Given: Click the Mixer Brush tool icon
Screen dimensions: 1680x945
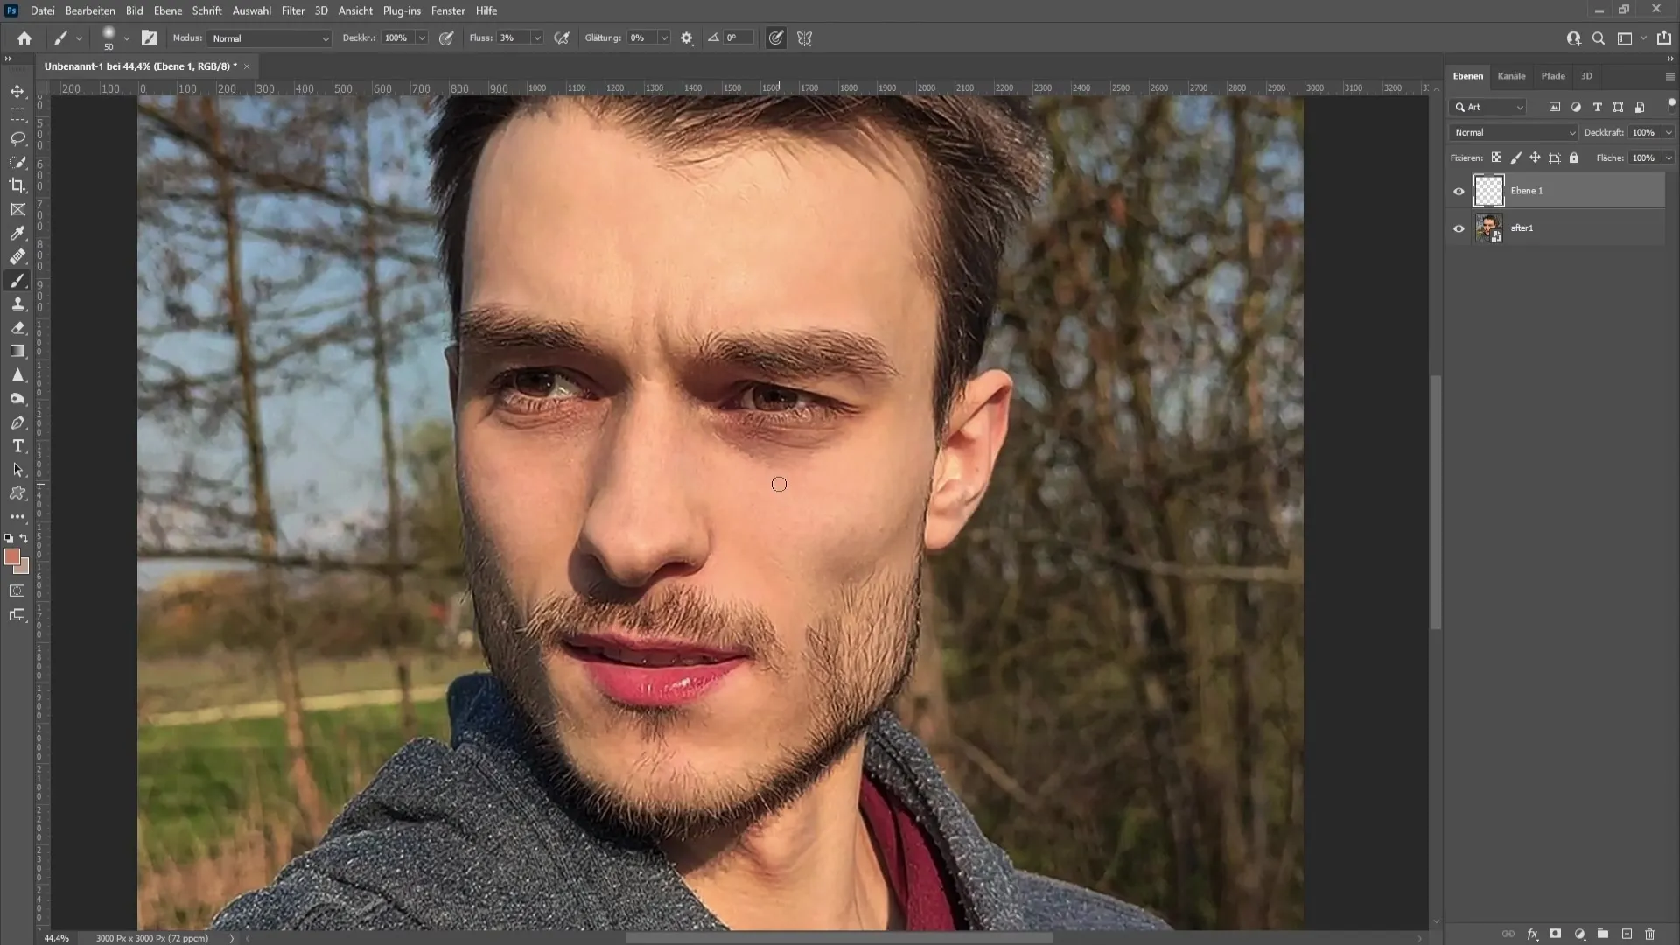Looking at the screenshot, I should click(x=17, y=280).
